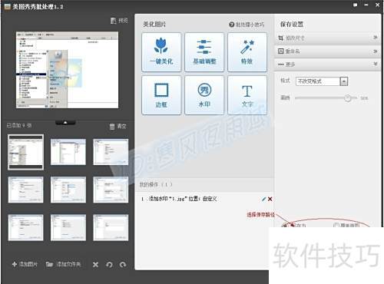Select the second thumbnail in the top row
Image resolution: width=384 pixels, height=284 pixels.
pos(68,152)
